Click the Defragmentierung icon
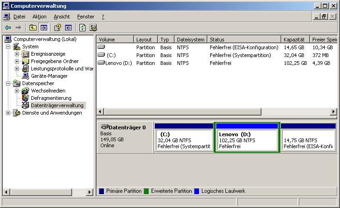340x208 pixels. [x=25, y=98]
